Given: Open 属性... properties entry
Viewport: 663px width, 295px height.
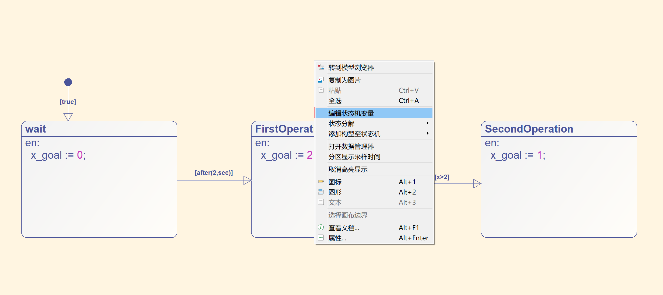Looking at the screenshot, I should click(374, 238).
